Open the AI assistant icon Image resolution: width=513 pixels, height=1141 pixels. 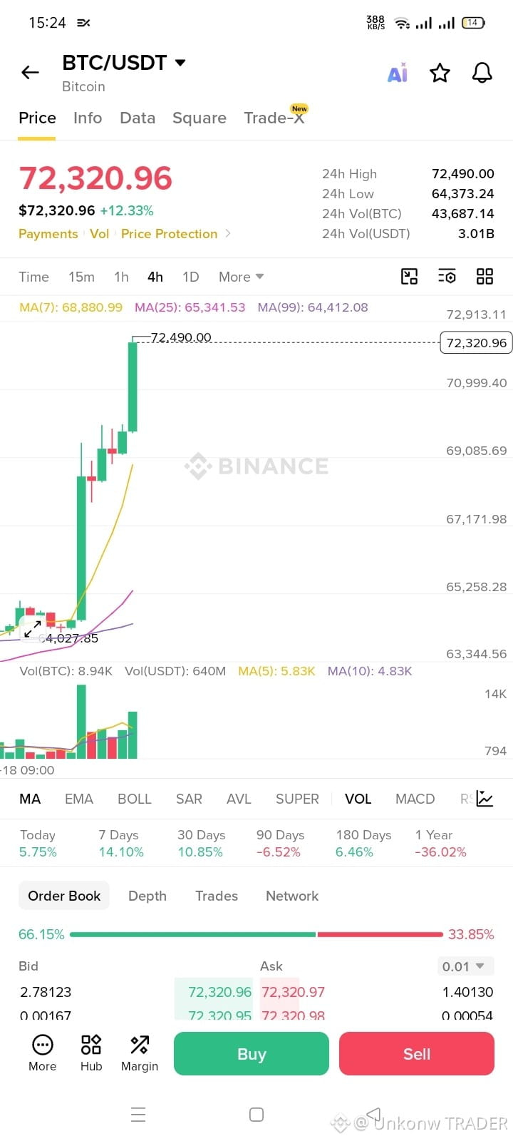point(398,72)
